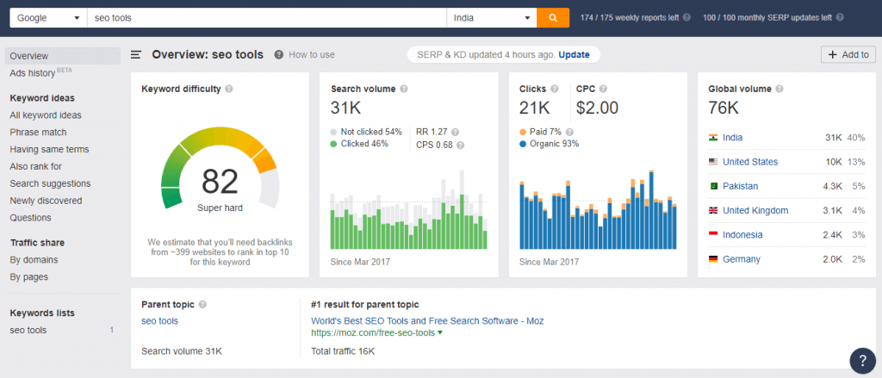Click help icon after weekly reports left
This screenshot has height=378, width=882.
click(x=686, y=17)
